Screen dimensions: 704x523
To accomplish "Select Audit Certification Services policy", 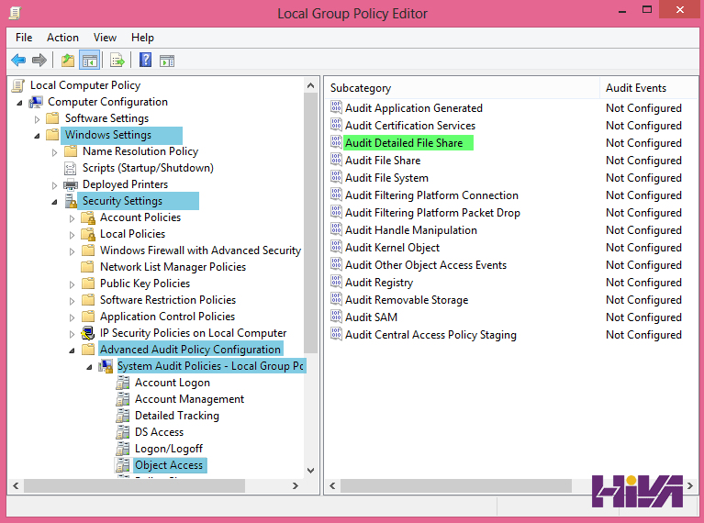I will tap(410, 126).
